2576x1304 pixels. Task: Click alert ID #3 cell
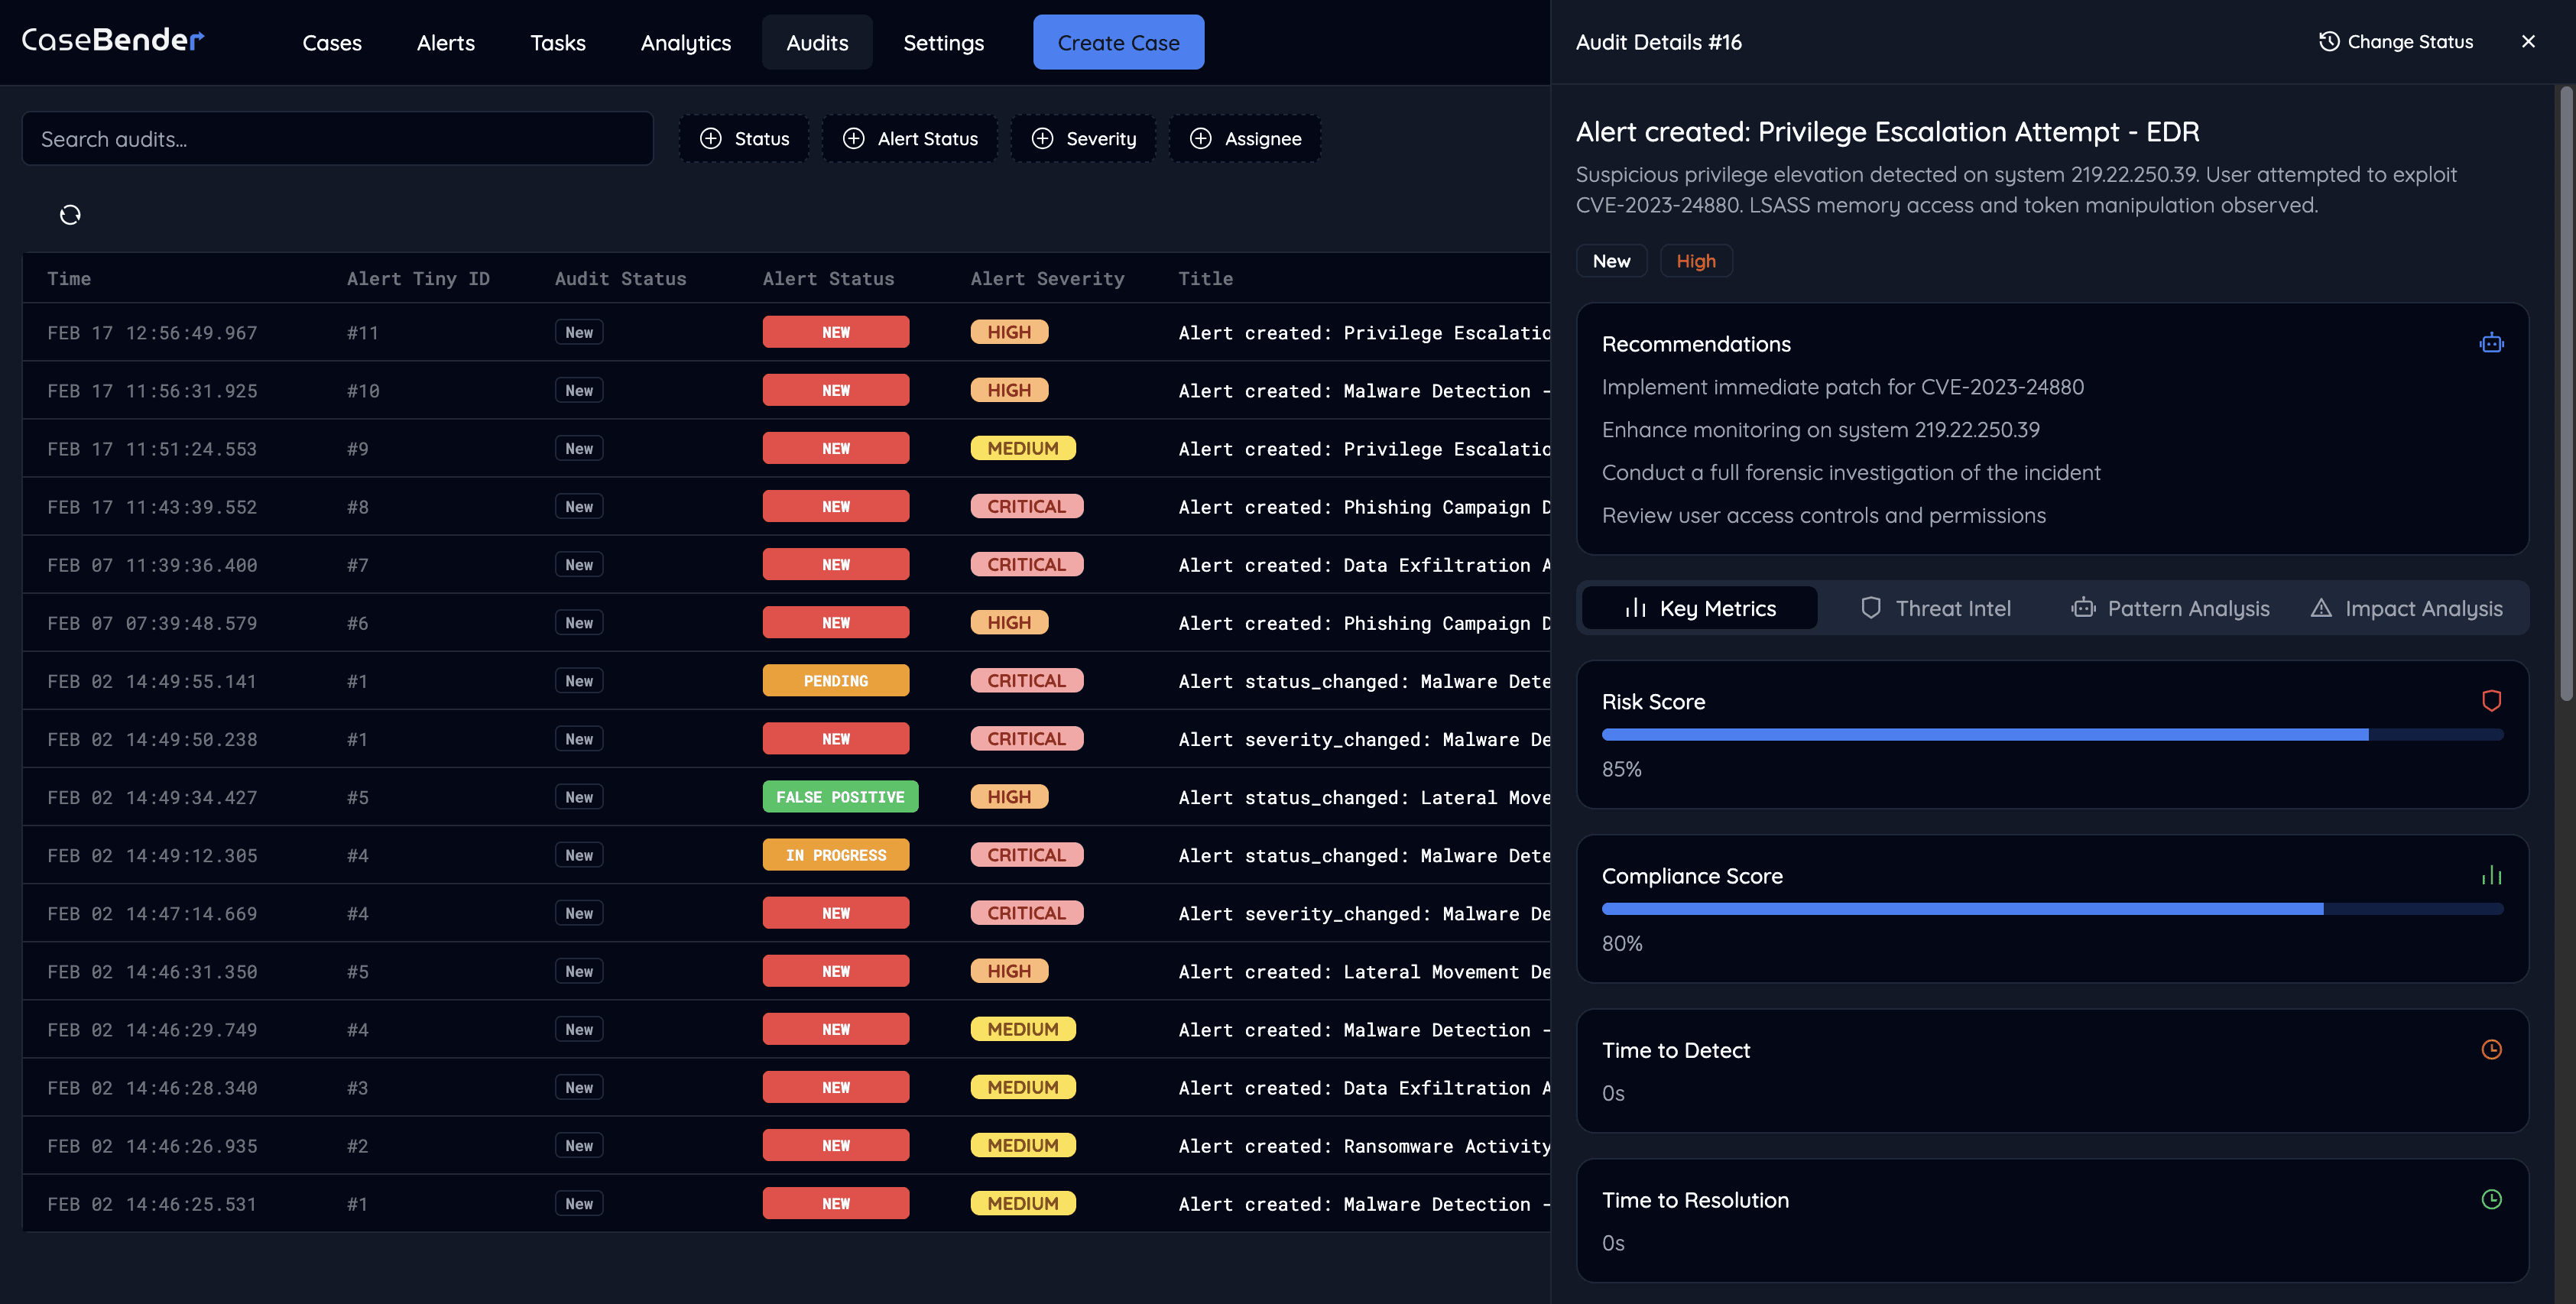point(358,1087)
